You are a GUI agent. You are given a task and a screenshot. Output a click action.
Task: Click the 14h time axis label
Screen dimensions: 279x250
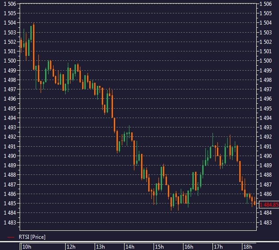(x=130, y=247)
